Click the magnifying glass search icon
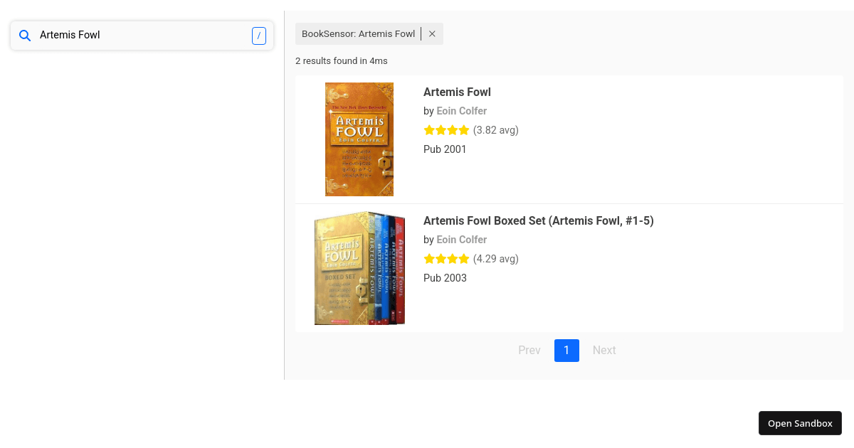Screen dimensions: 854x448 [x=25, y=36]
